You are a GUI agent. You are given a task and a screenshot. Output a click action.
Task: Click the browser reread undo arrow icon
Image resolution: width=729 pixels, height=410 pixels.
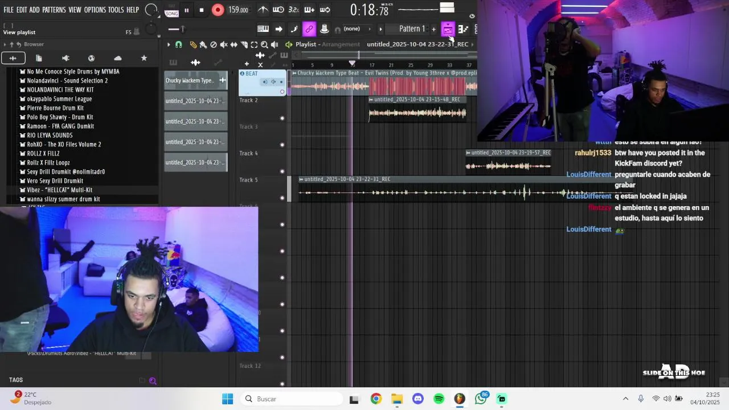[19, 44]
